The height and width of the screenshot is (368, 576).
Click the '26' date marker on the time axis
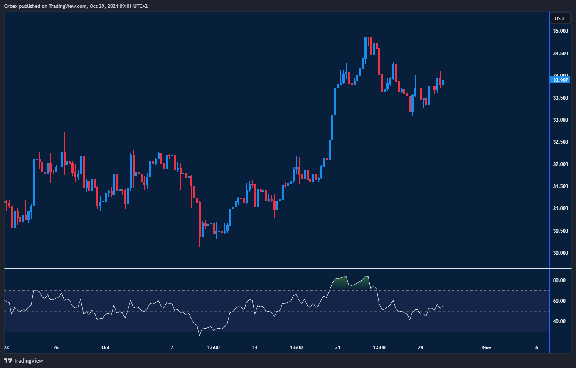pyautogui.click(x=56, y=348)
